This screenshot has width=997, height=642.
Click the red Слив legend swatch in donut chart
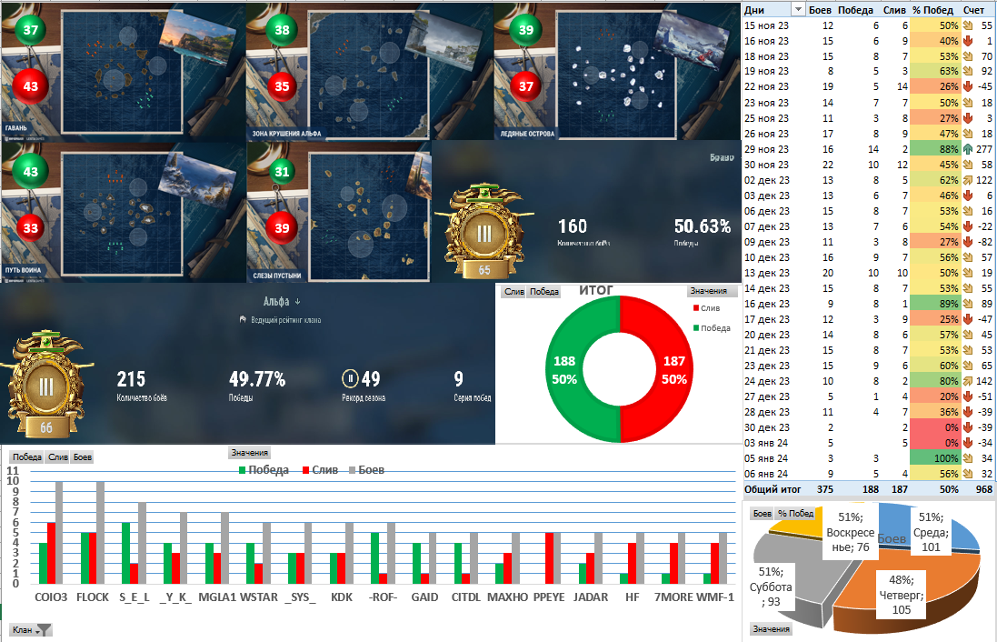click(x=696, y=308)
